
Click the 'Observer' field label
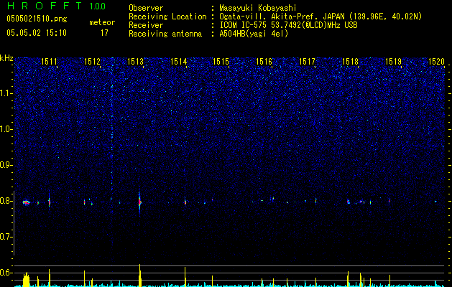point(146,8)
